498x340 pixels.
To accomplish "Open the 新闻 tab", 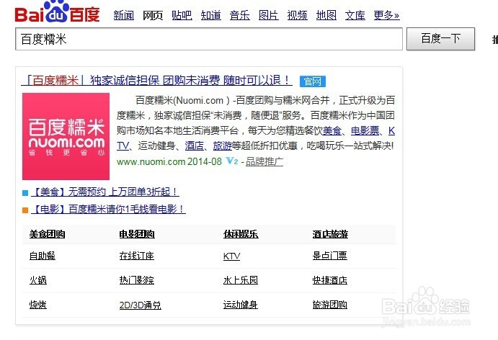I will [x=123, y=15].
